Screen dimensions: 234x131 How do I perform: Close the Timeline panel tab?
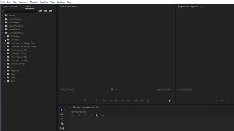(71, 107)
